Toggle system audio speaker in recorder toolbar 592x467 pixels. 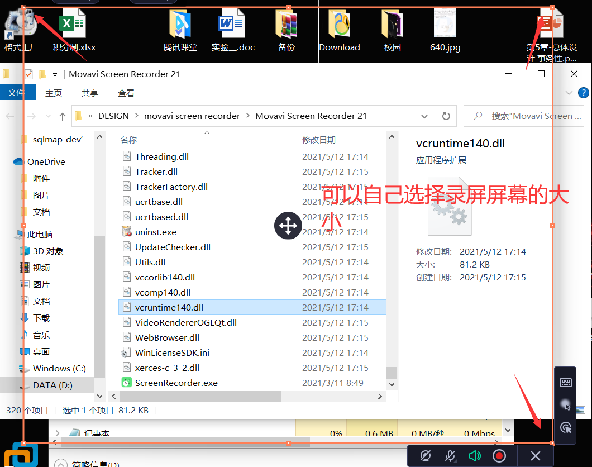click(475, 456)
